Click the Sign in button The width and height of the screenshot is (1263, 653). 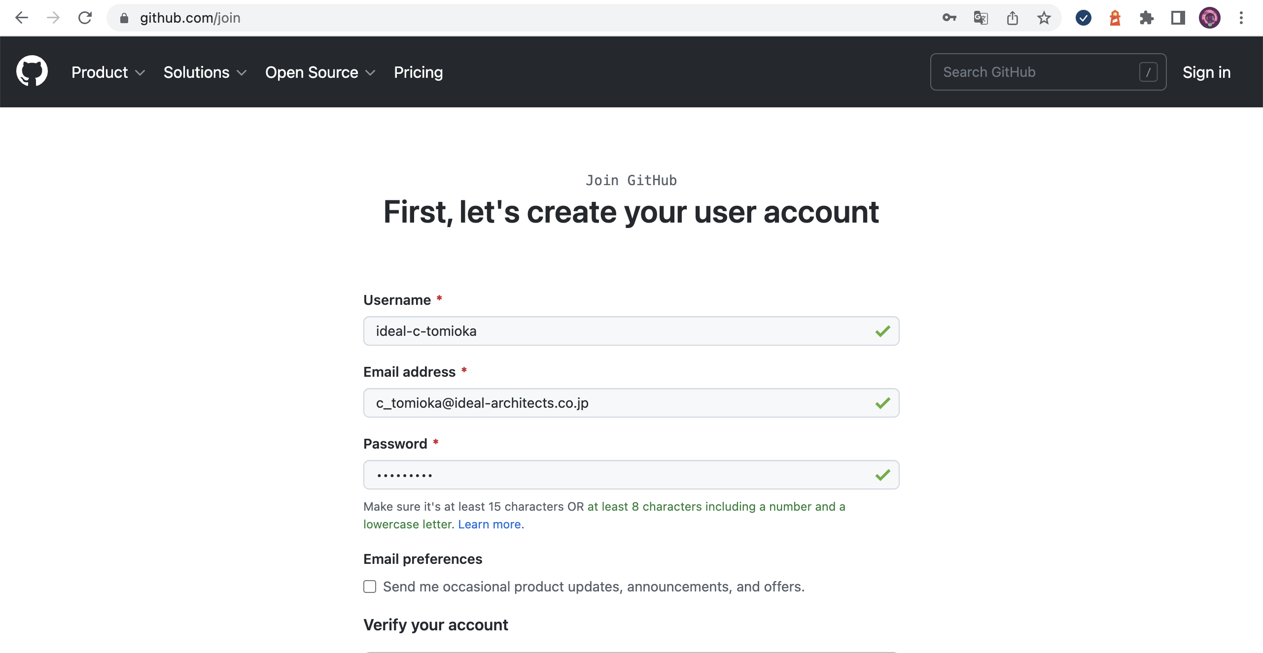(1206, 72)
